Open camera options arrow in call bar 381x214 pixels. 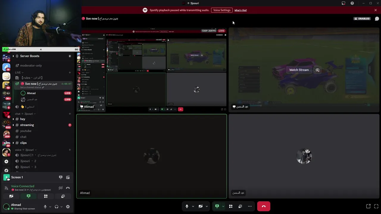pos(207,206)
